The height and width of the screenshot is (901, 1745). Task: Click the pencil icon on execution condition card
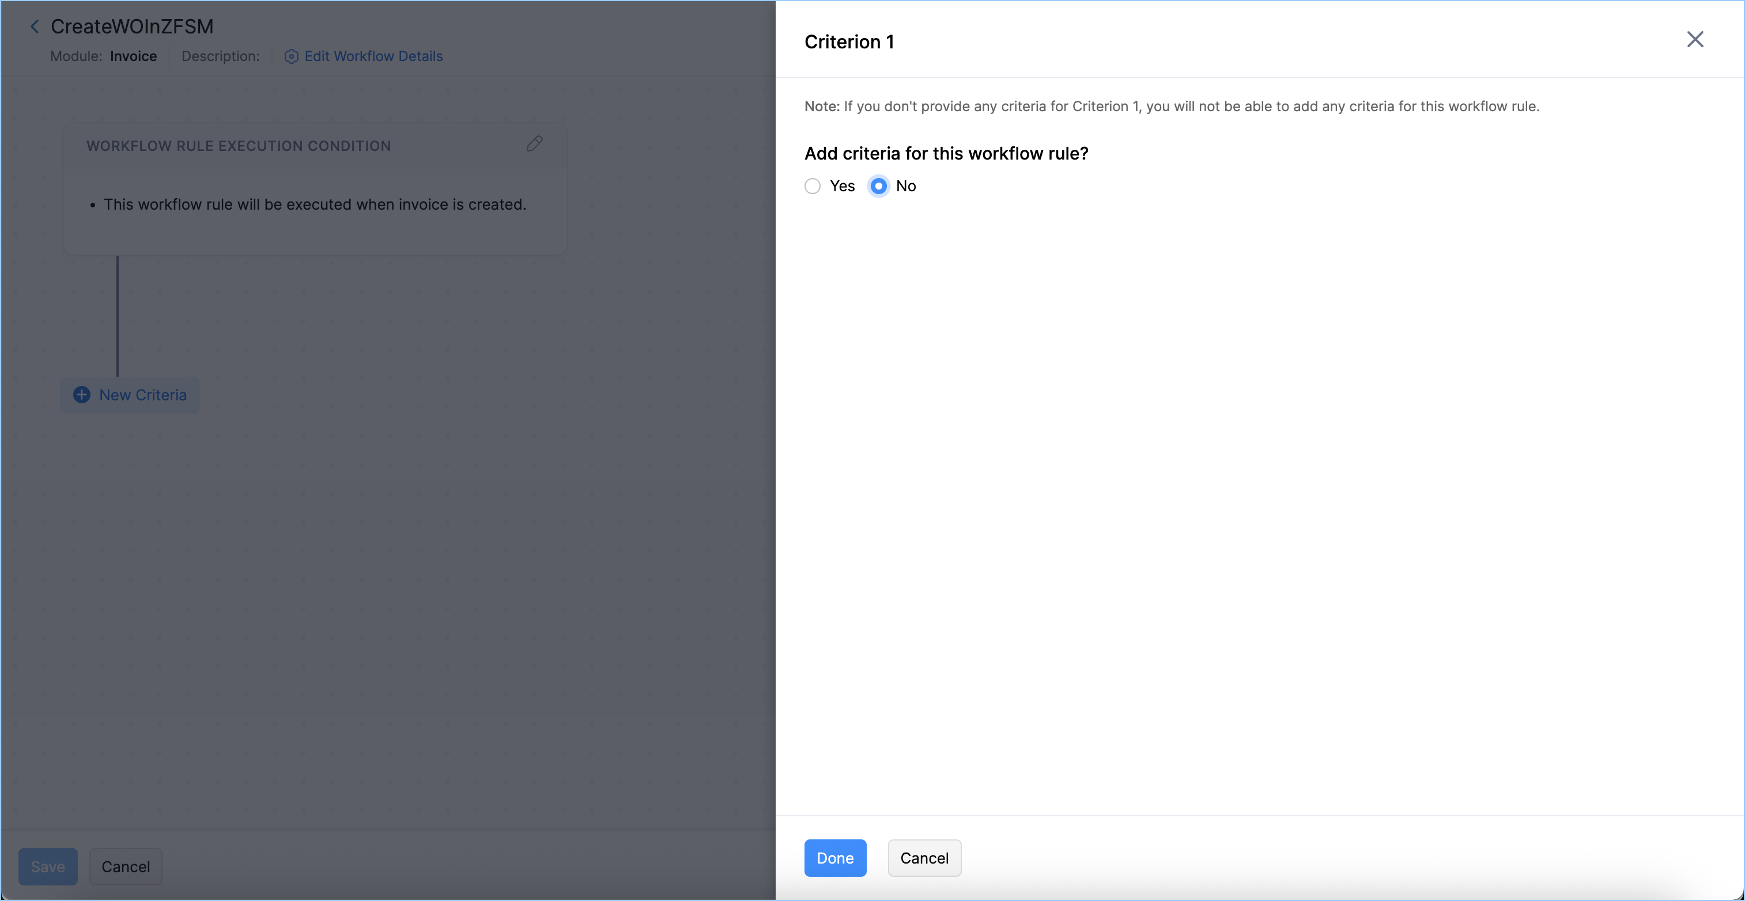(x=534, y=144)
